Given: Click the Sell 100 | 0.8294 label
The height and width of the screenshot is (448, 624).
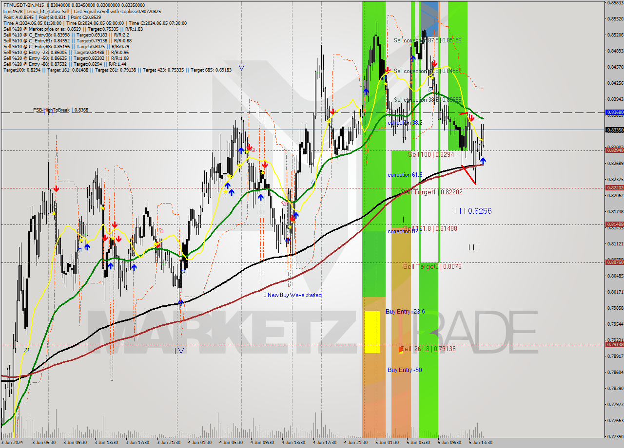Looking at the screenshot, I should point(431,154).
